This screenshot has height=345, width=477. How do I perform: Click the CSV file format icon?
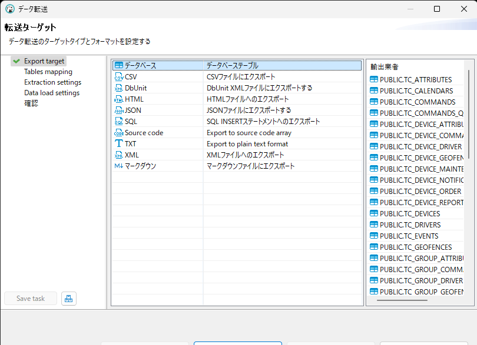tap(118, 77)
